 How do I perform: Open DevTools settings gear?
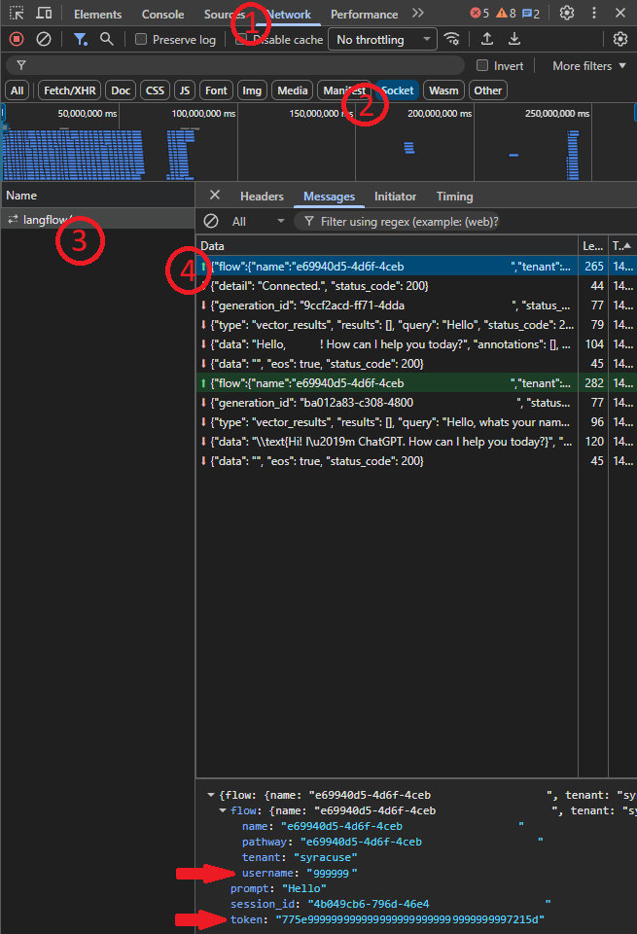[567, 13]
